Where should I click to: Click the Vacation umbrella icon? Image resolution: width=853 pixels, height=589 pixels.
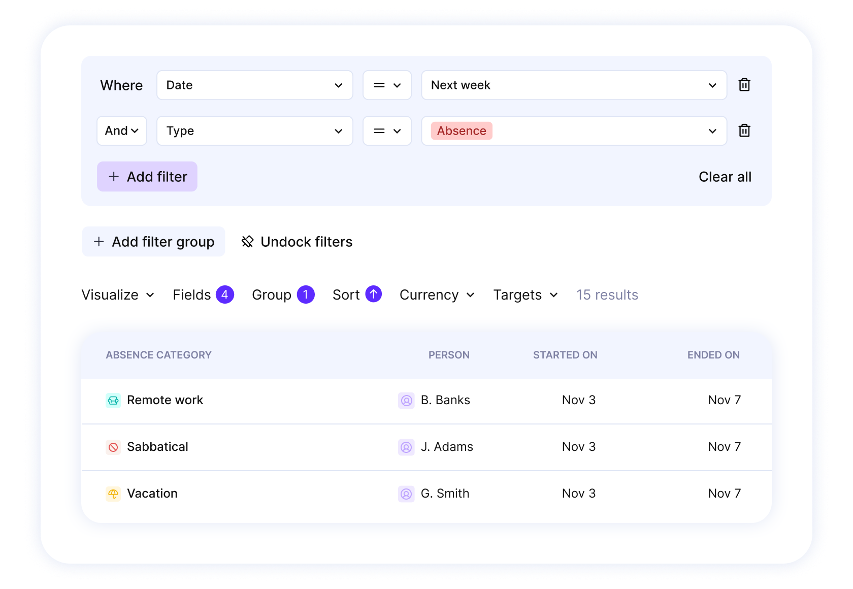tap(113, 493)
